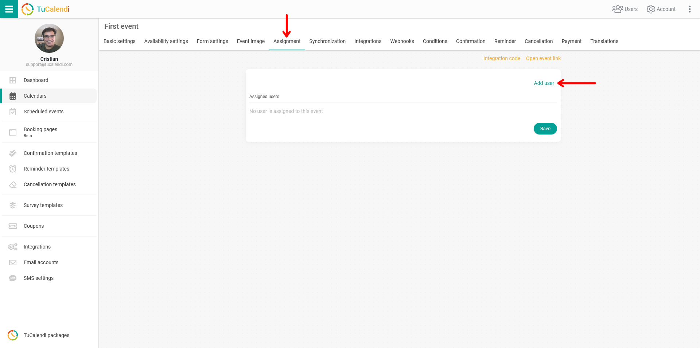Select the Scheduled events icon
700x348 pixels.
click(x=13, y=112)
